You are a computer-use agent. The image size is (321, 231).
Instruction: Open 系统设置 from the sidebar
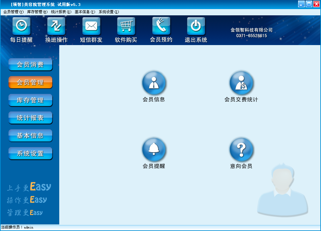click(30, 154)
